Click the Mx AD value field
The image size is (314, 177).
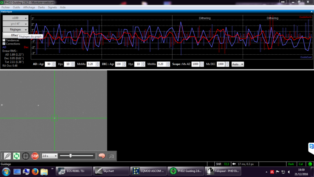(195, 64)
